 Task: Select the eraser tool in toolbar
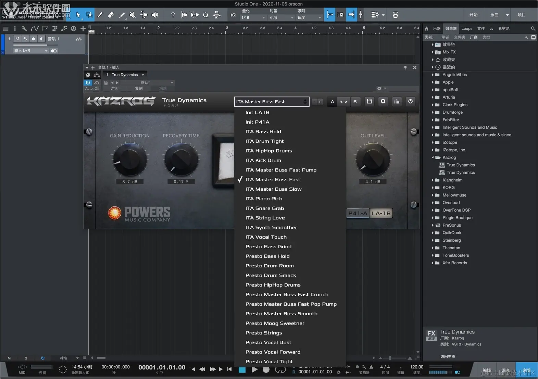click(111, 15)
